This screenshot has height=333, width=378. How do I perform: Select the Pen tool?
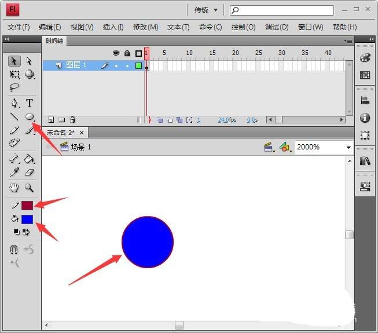(x=14, y=103)
